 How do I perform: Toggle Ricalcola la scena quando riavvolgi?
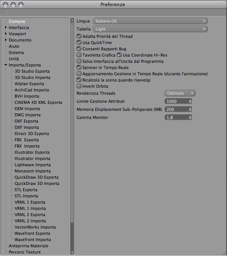[x=79, y=80]
